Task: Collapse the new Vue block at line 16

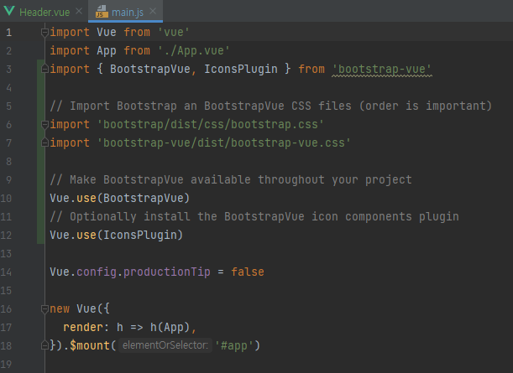Action: [x=44, y=309]
